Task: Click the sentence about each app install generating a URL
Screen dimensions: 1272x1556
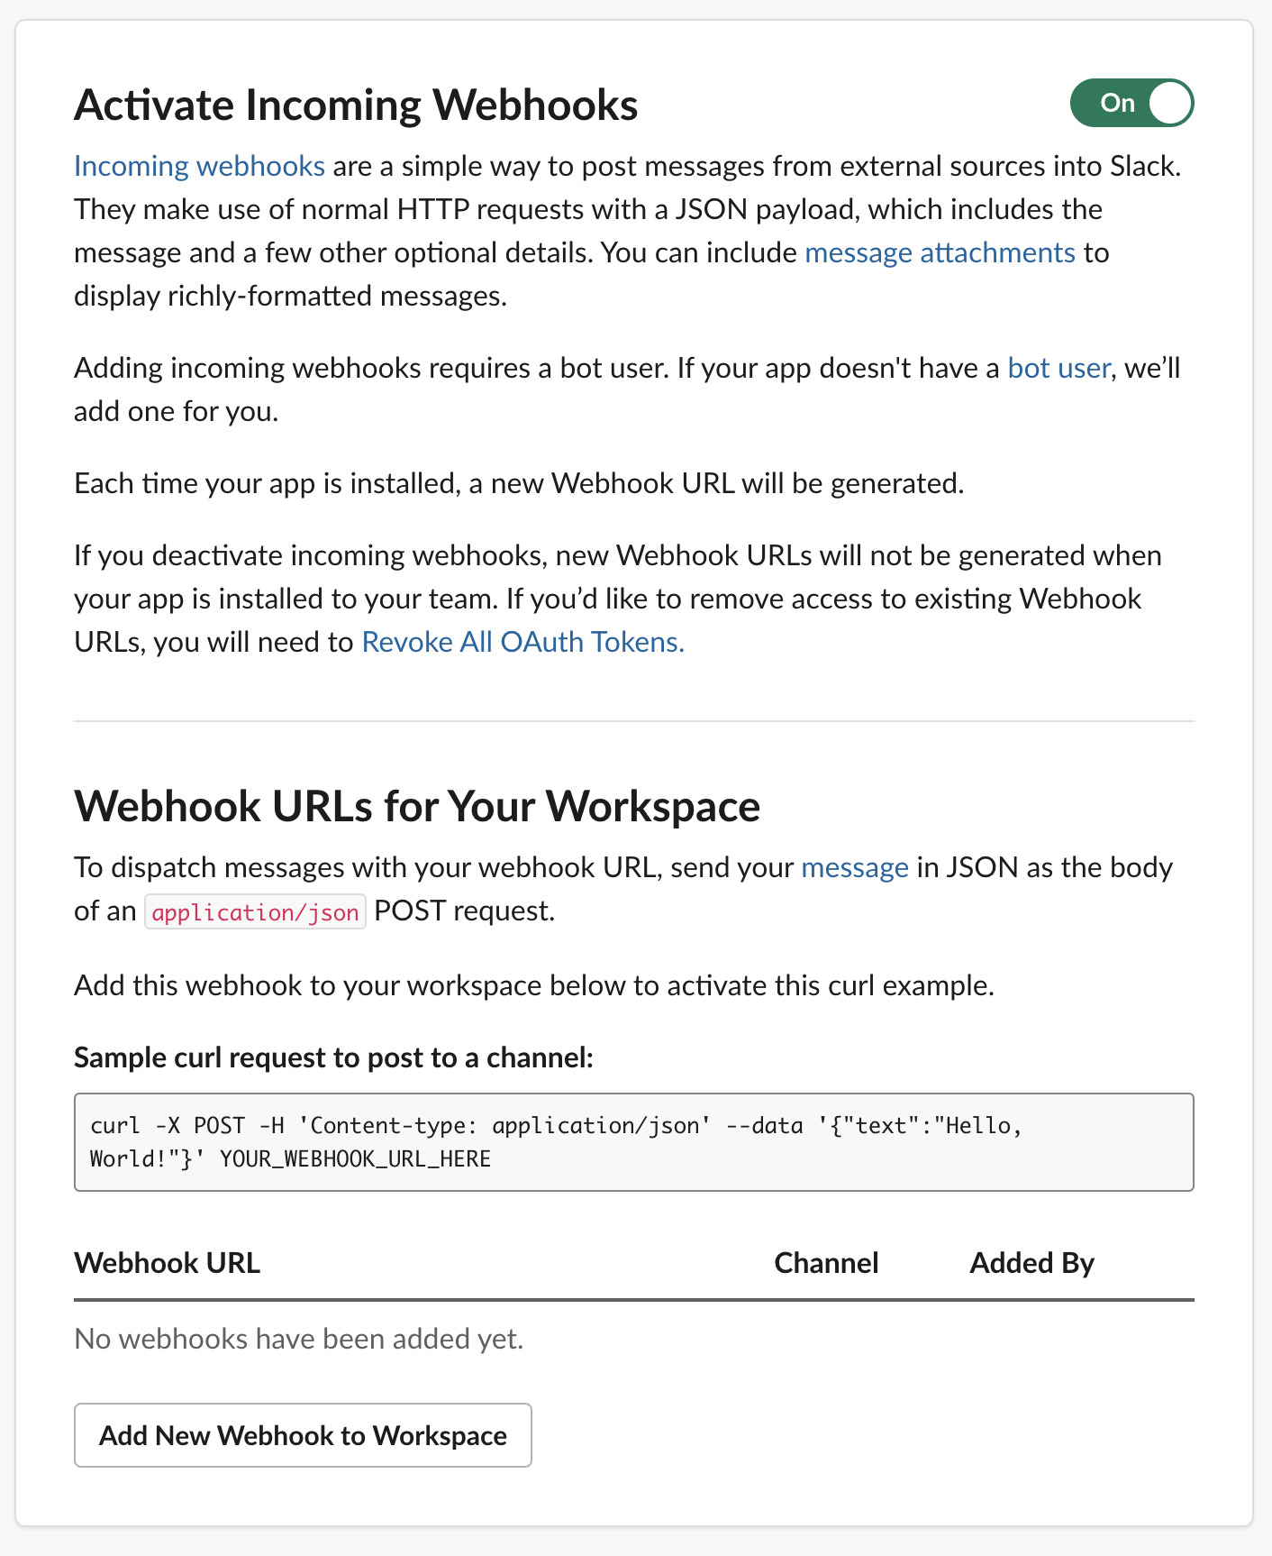Action: pyautogui.click(x=519, y=483)
